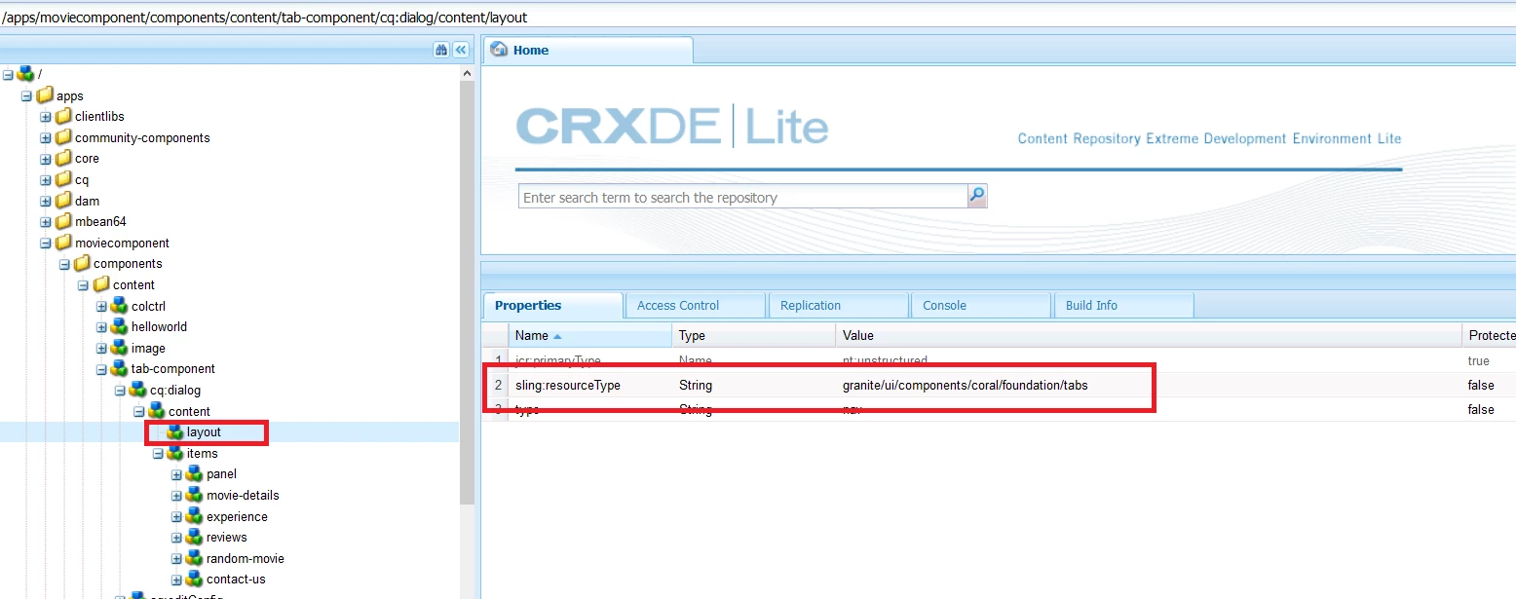Expand the helloworld node
Image resolution: width=1516 pixels, height=599 pixels.
(101, 327)
